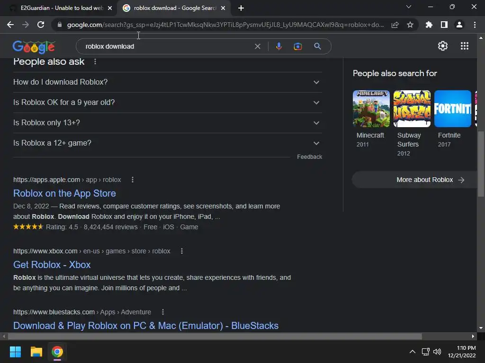The width and height of the screenshot is (485, 363).
Task: Open File Explorer from taskbar
Action: pyautogui.click(x=36, y=352)
